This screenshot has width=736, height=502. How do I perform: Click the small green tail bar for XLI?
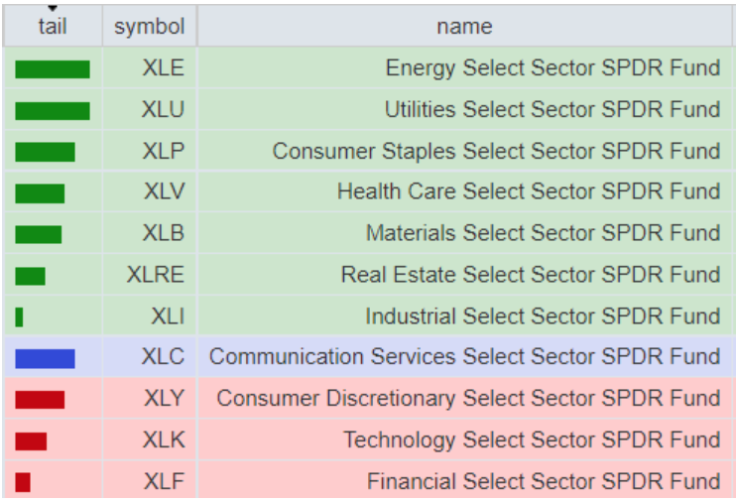pyautogui.click(x=20, y=317)
